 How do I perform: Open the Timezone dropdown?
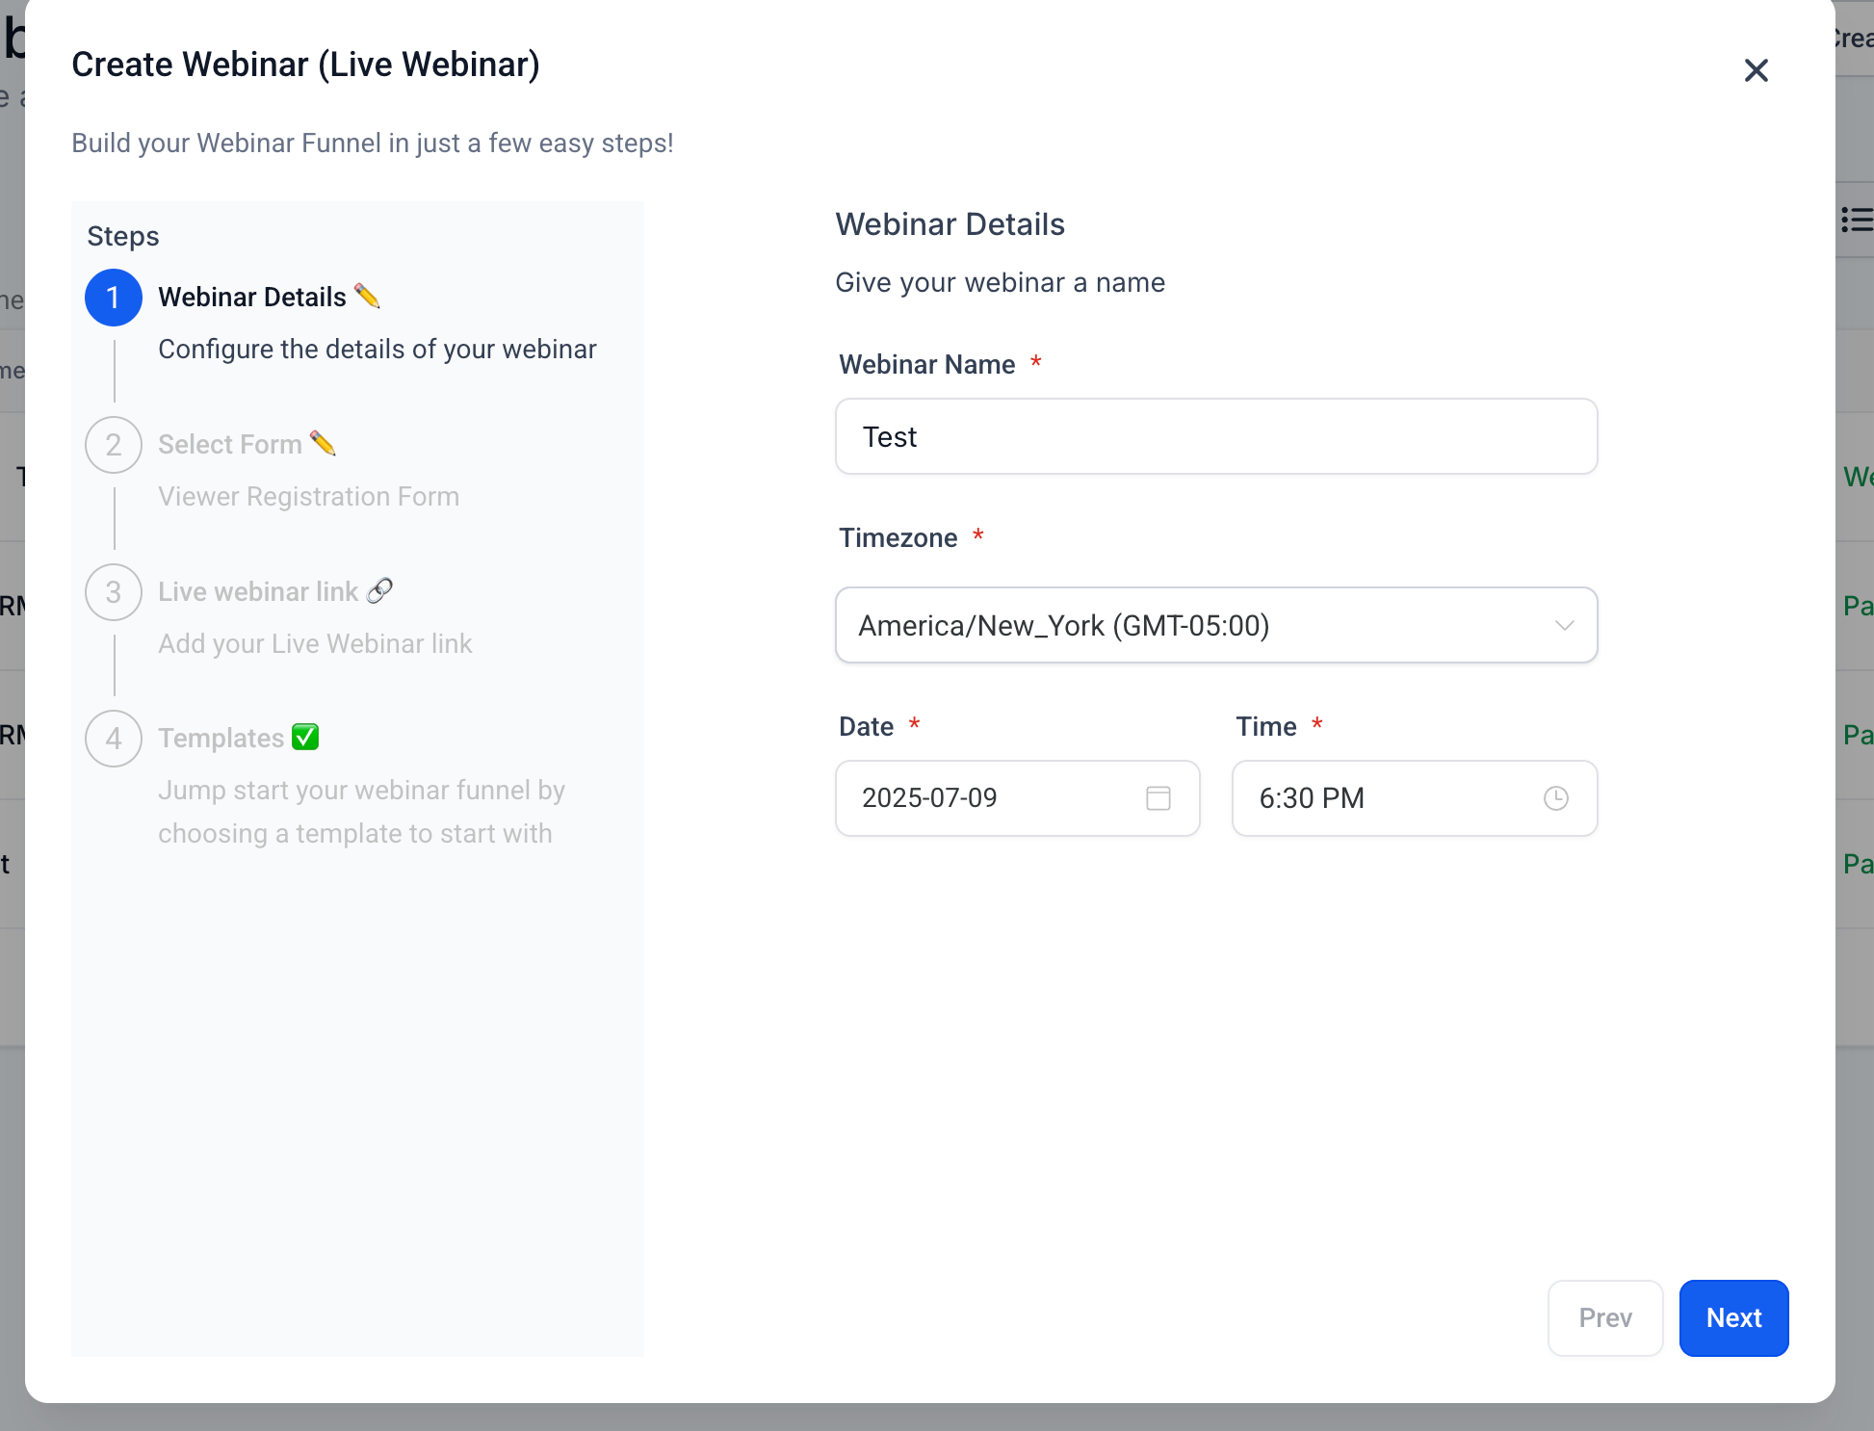[x=1215, y=625]
